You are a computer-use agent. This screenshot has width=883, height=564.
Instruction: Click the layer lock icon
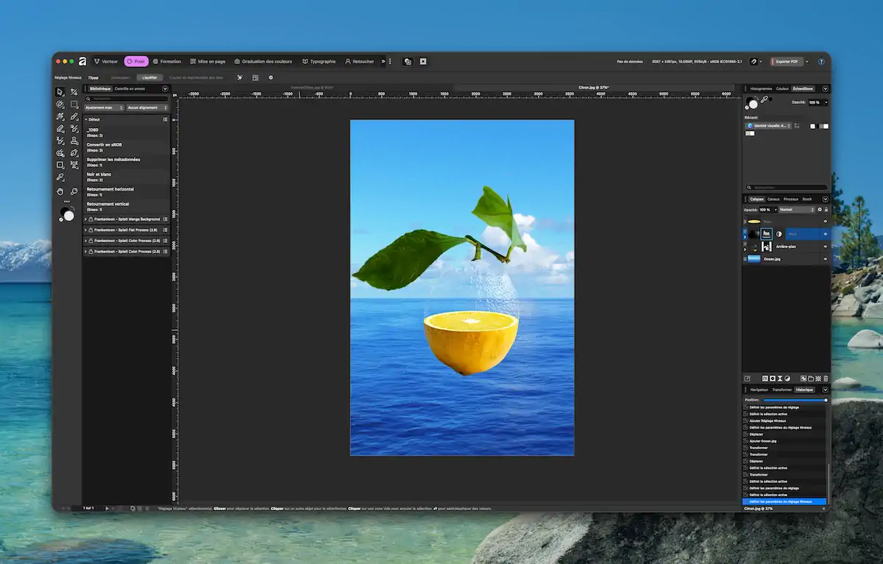826,210
